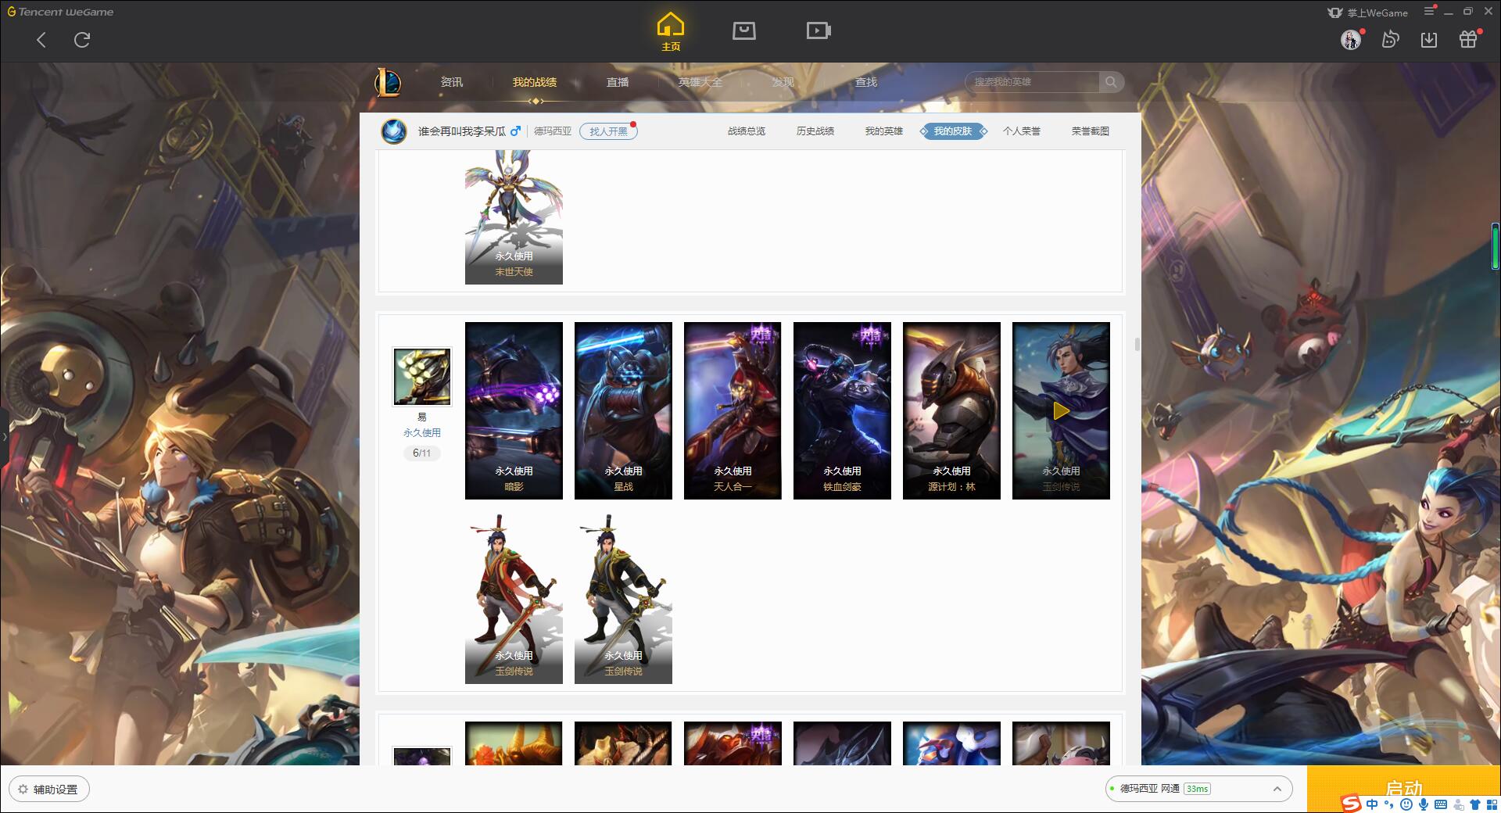Play the 玉剑传说 skin video
Image resolution: width=1501 pixels, height=813 pixels.
1061,410
